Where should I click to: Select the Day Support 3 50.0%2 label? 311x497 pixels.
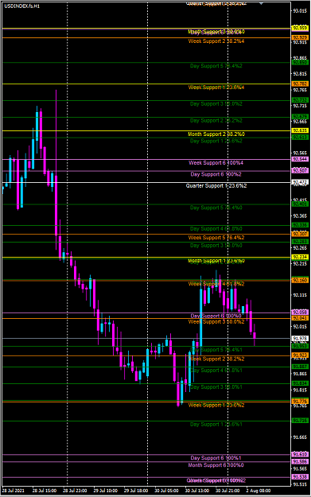point(216,103)
